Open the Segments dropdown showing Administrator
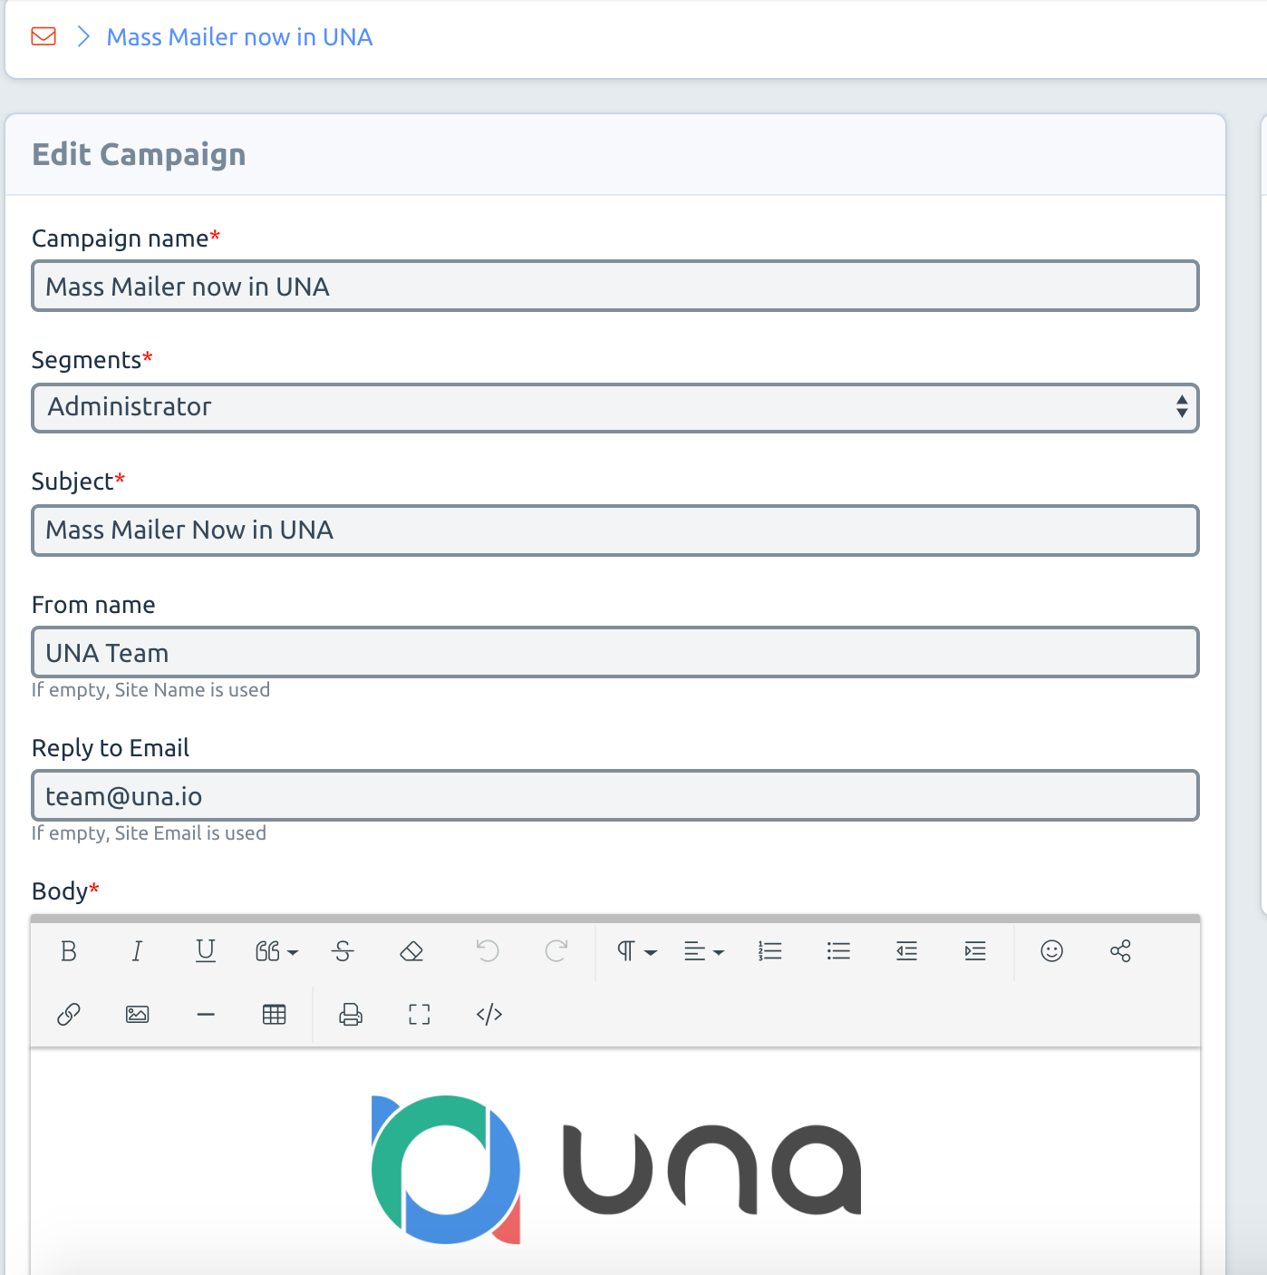The height and width of the screenshot is (1275, 1267). 614,407
